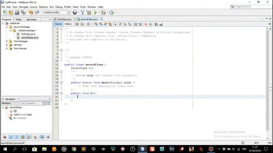This screenshot has height=153, width=273.
Task: Select main(String[] args) in Navigator
Action: (x=23, y=114)
